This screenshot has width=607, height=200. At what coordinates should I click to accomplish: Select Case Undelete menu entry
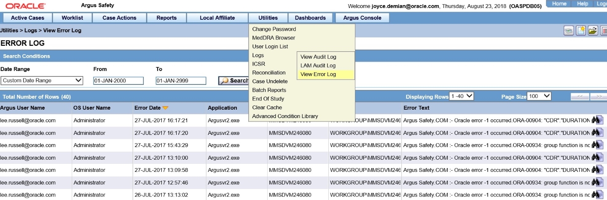270,82
